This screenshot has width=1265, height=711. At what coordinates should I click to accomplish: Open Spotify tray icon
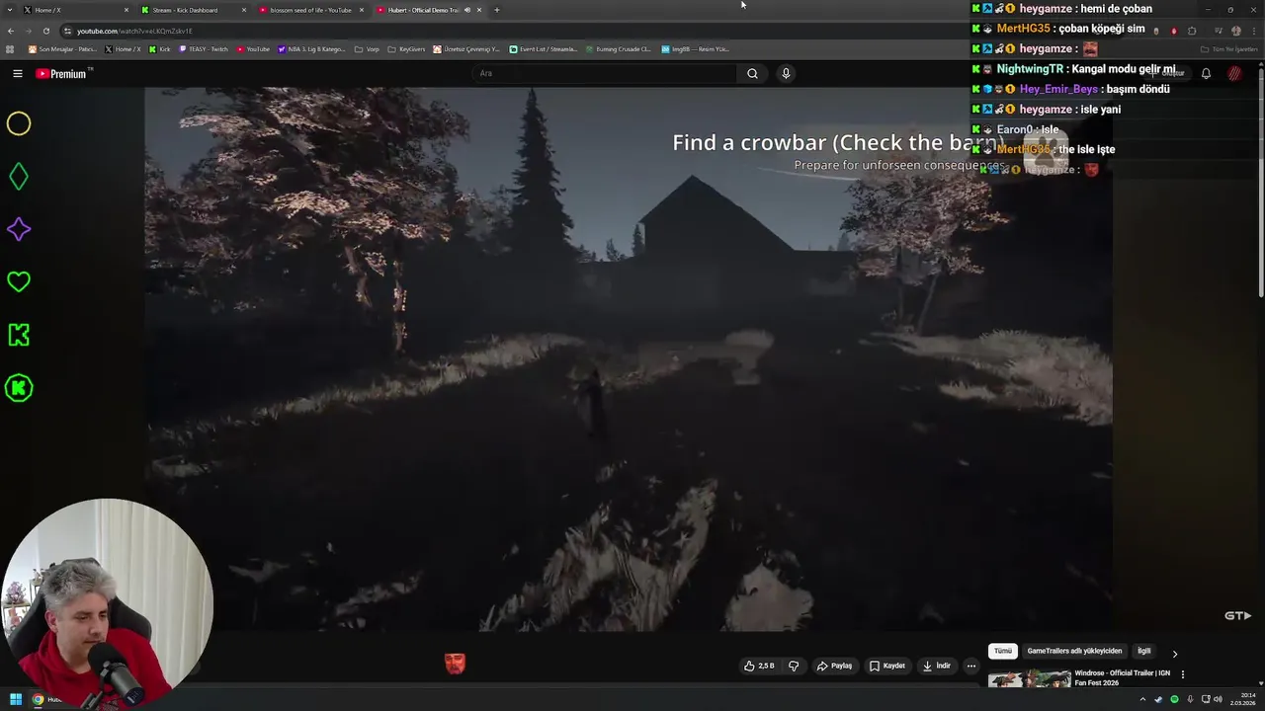[1174, 699]
